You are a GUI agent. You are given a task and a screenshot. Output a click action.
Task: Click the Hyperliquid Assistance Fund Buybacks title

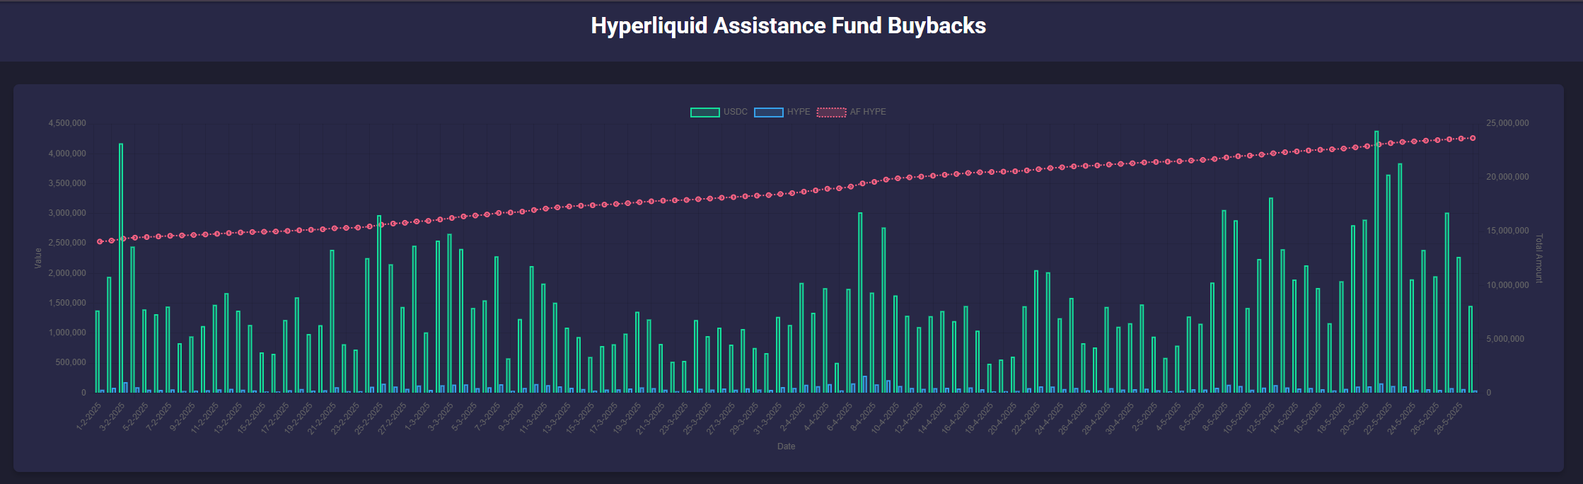[x=789, y=25]
